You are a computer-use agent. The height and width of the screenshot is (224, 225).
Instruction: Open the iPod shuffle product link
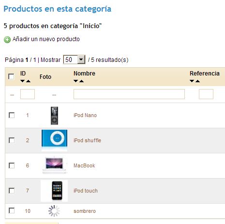pos(87,140)
